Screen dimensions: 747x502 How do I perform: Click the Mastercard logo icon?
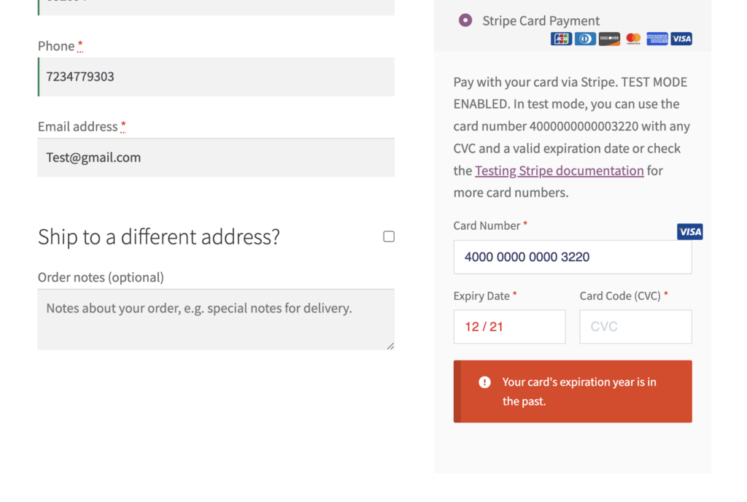(x=633, y=39)
